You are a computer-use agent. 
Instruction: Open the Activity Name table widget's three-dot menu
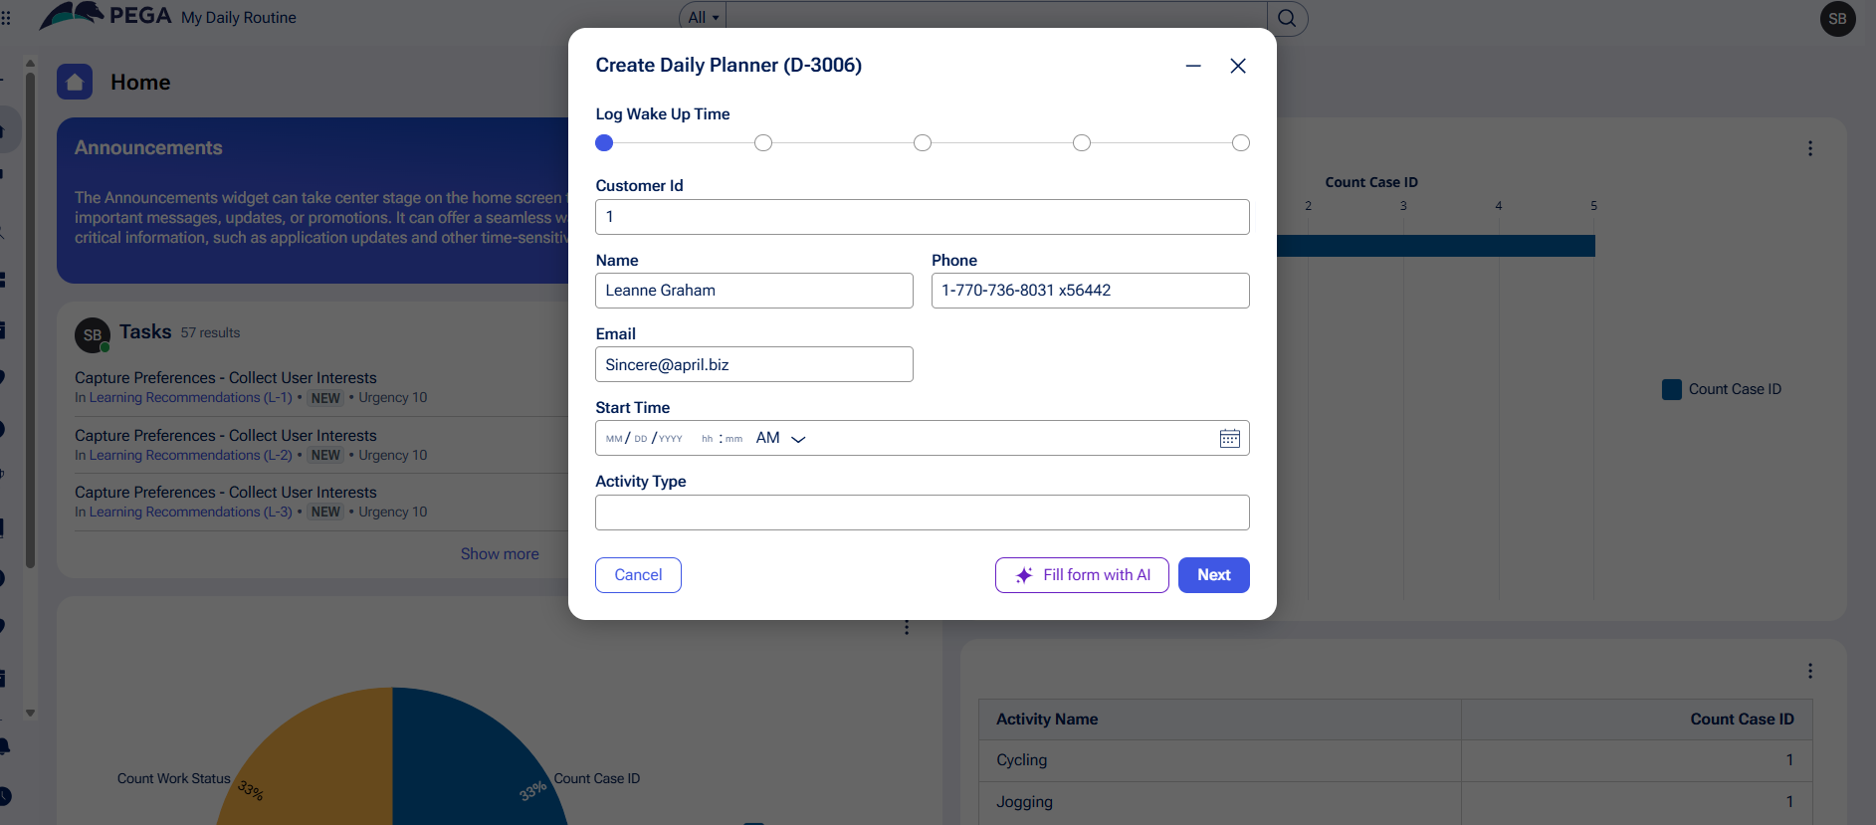click(1809, 671)
